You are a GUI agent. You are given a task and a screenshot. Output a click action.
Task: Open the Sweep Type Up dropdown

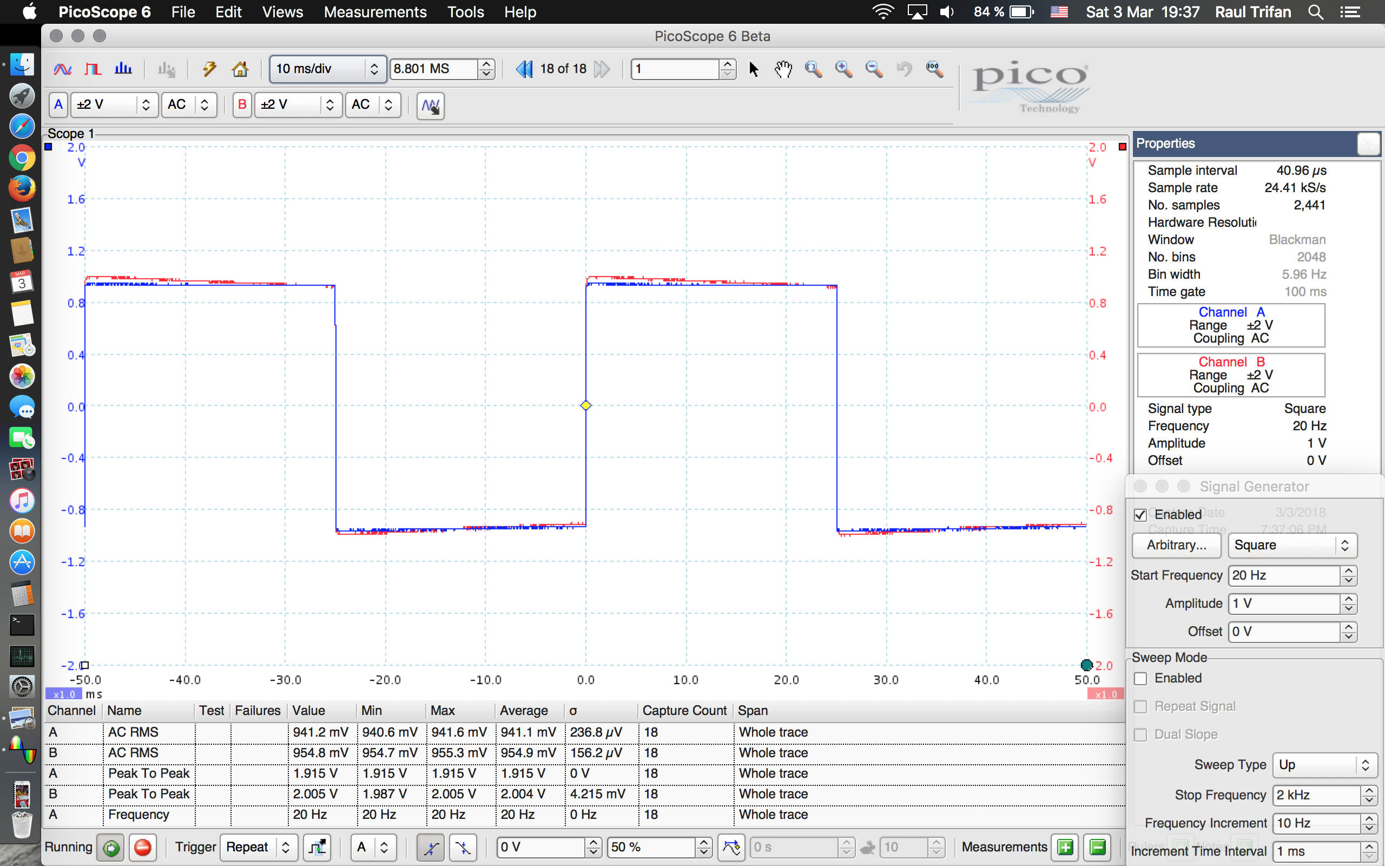click(1324, 765)
